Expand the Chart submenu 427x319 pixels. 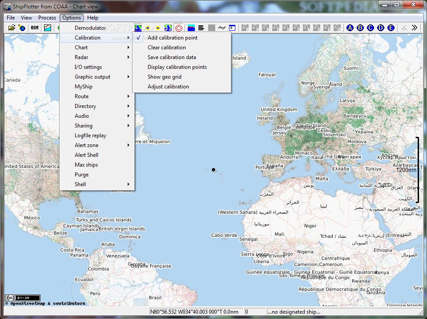point(97,48)
